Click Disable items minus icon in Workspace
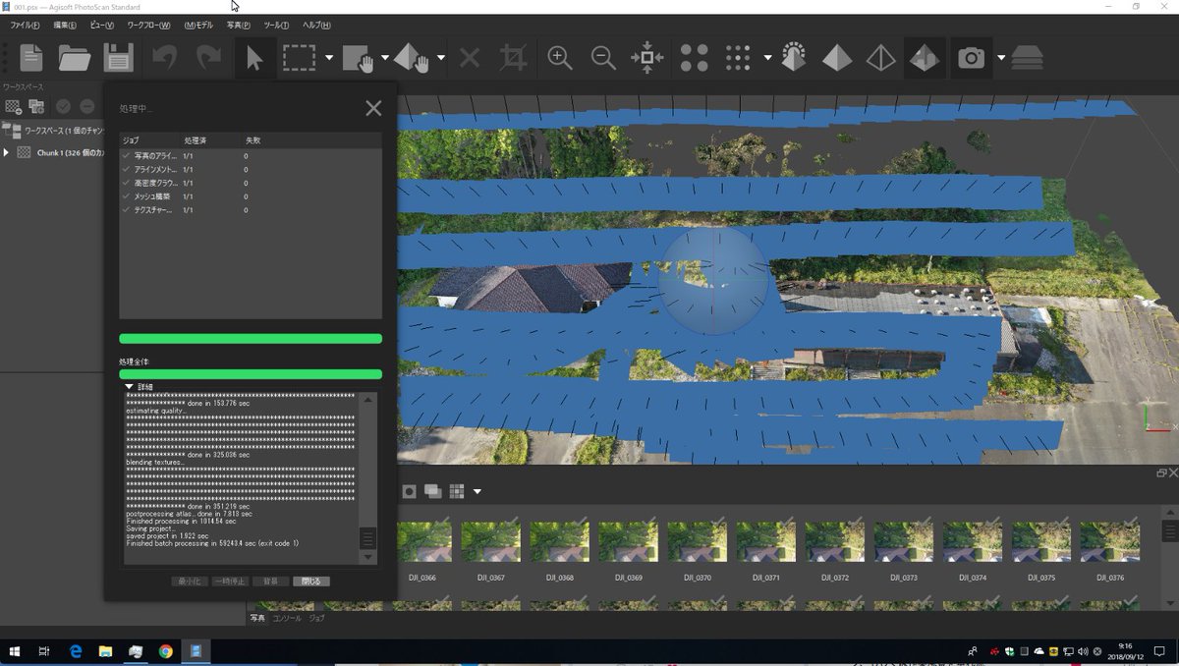The image size is (1179, 666). [x=87, y=106]
